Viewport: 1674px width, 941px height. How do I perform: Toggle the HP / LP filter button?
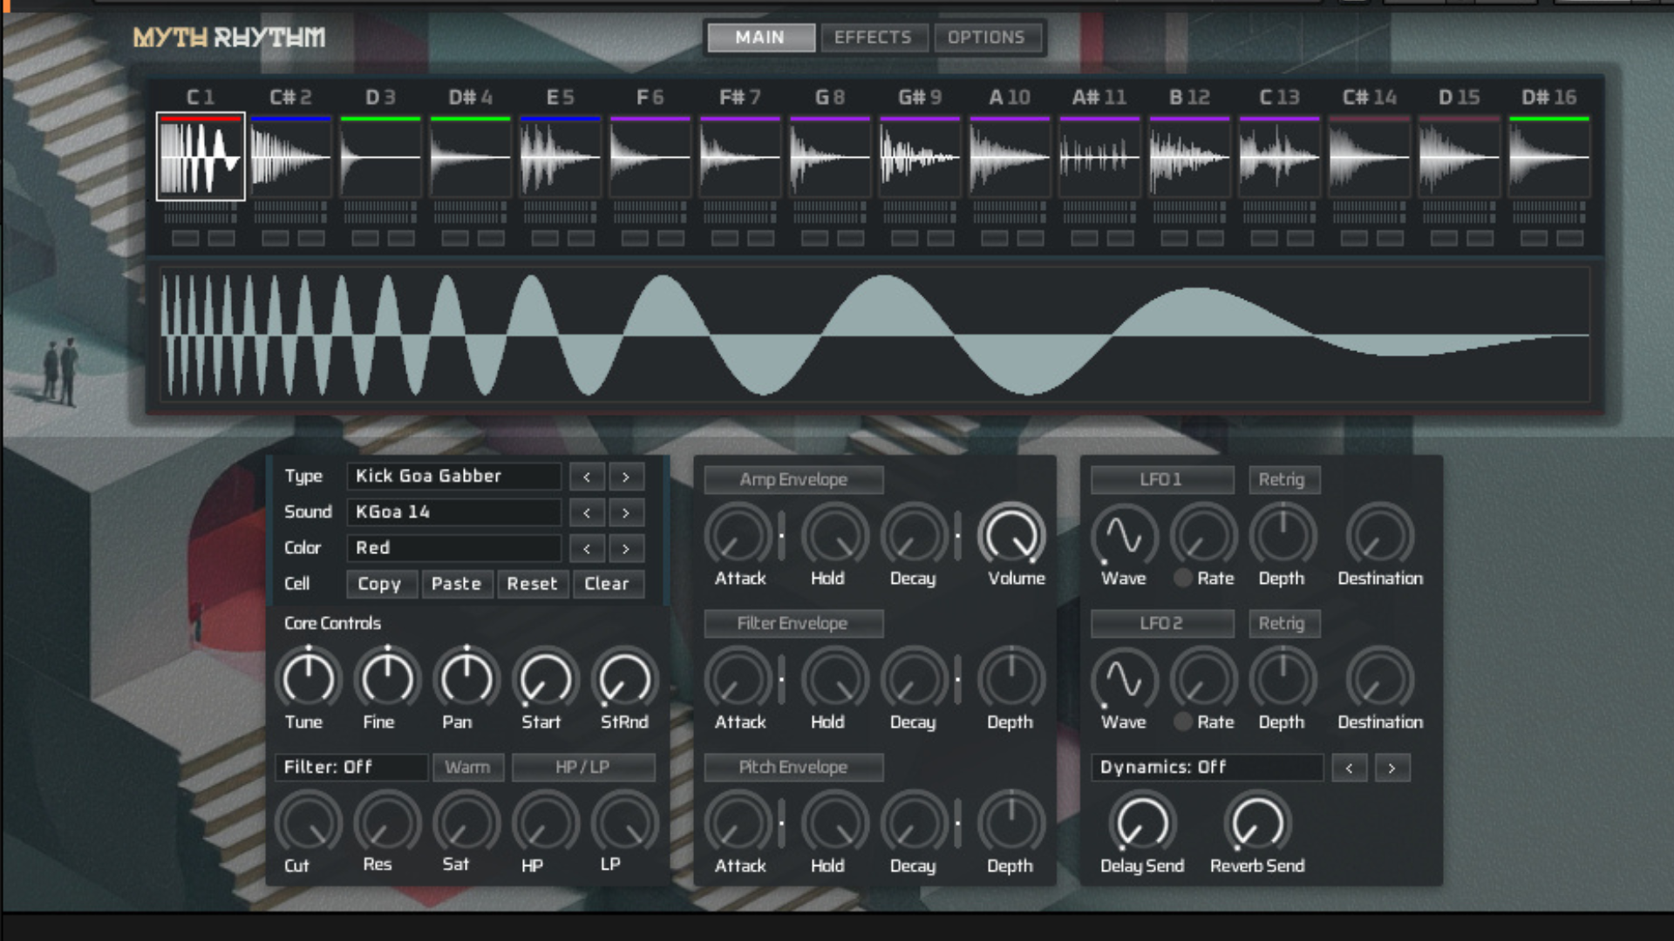pos(583,767)
